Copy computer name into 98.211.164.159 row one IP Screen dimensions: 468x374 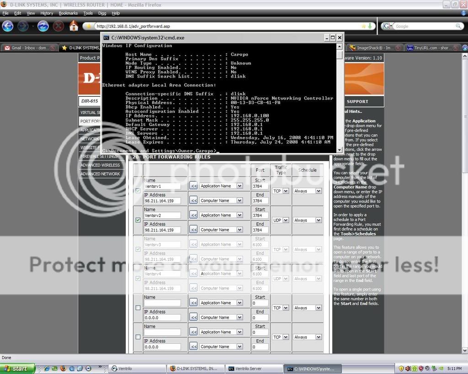coord(193,200)
